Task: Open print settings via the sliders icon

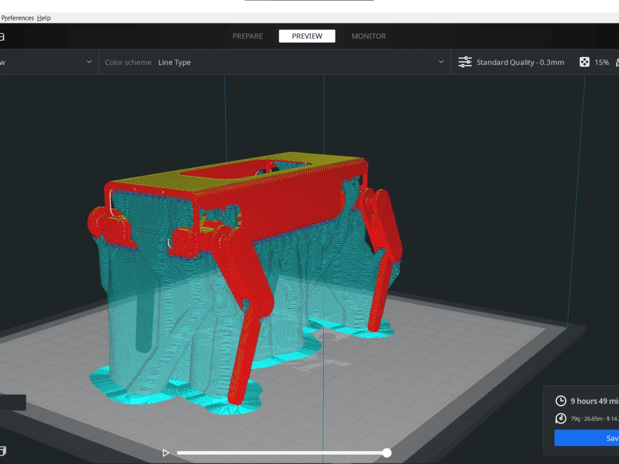Action: pos(464,62)
